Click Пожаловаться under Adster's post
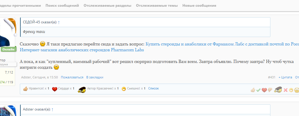The width and height of the screenshot is (299, 116). (72, 77)
